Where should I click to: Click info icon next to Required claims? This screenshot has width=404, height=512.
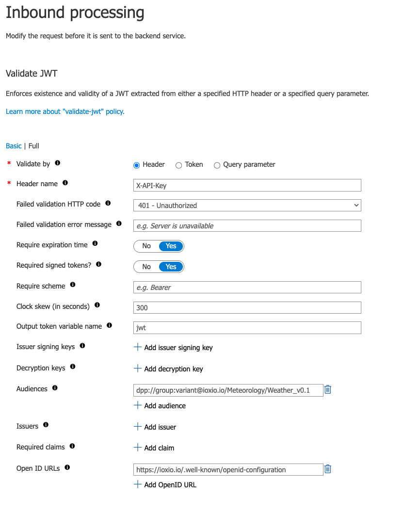click(72, 446)
